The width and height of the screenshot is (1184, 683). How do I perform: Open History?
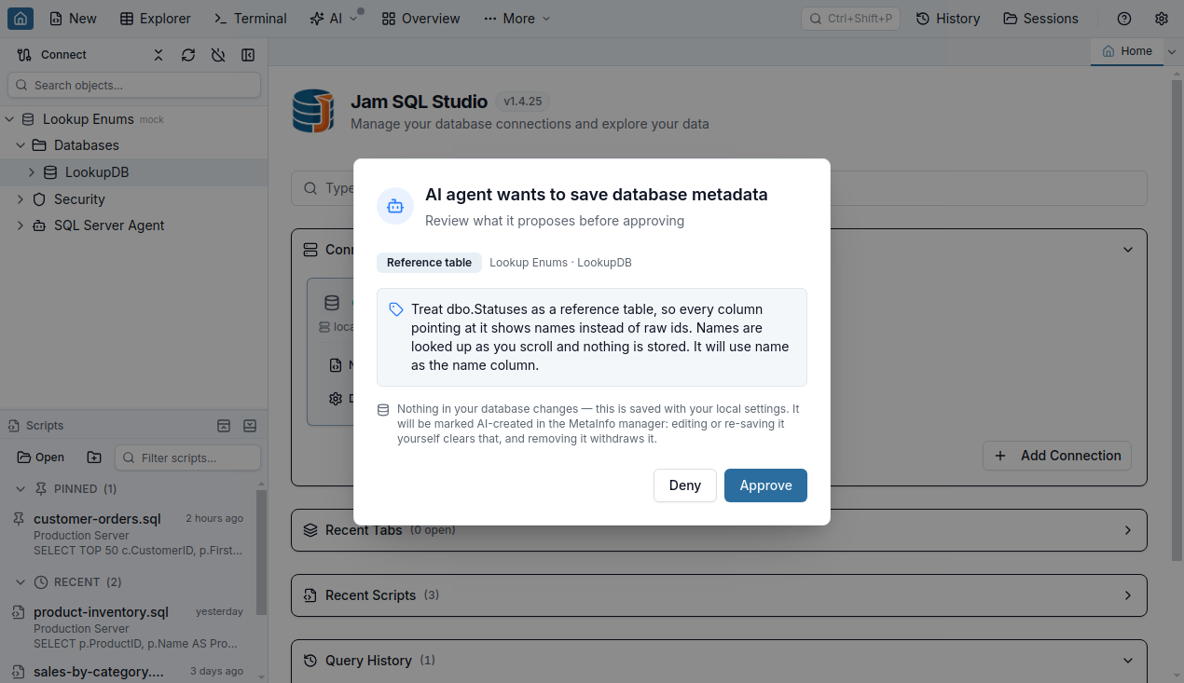pyautogui.click(x=948, y=19)
